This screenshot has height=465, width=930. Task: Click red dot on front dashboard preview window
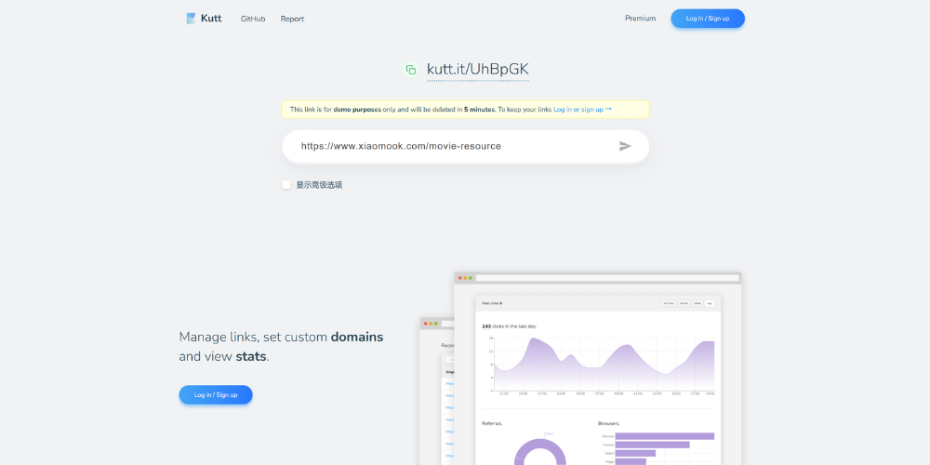tap(458, 278)
